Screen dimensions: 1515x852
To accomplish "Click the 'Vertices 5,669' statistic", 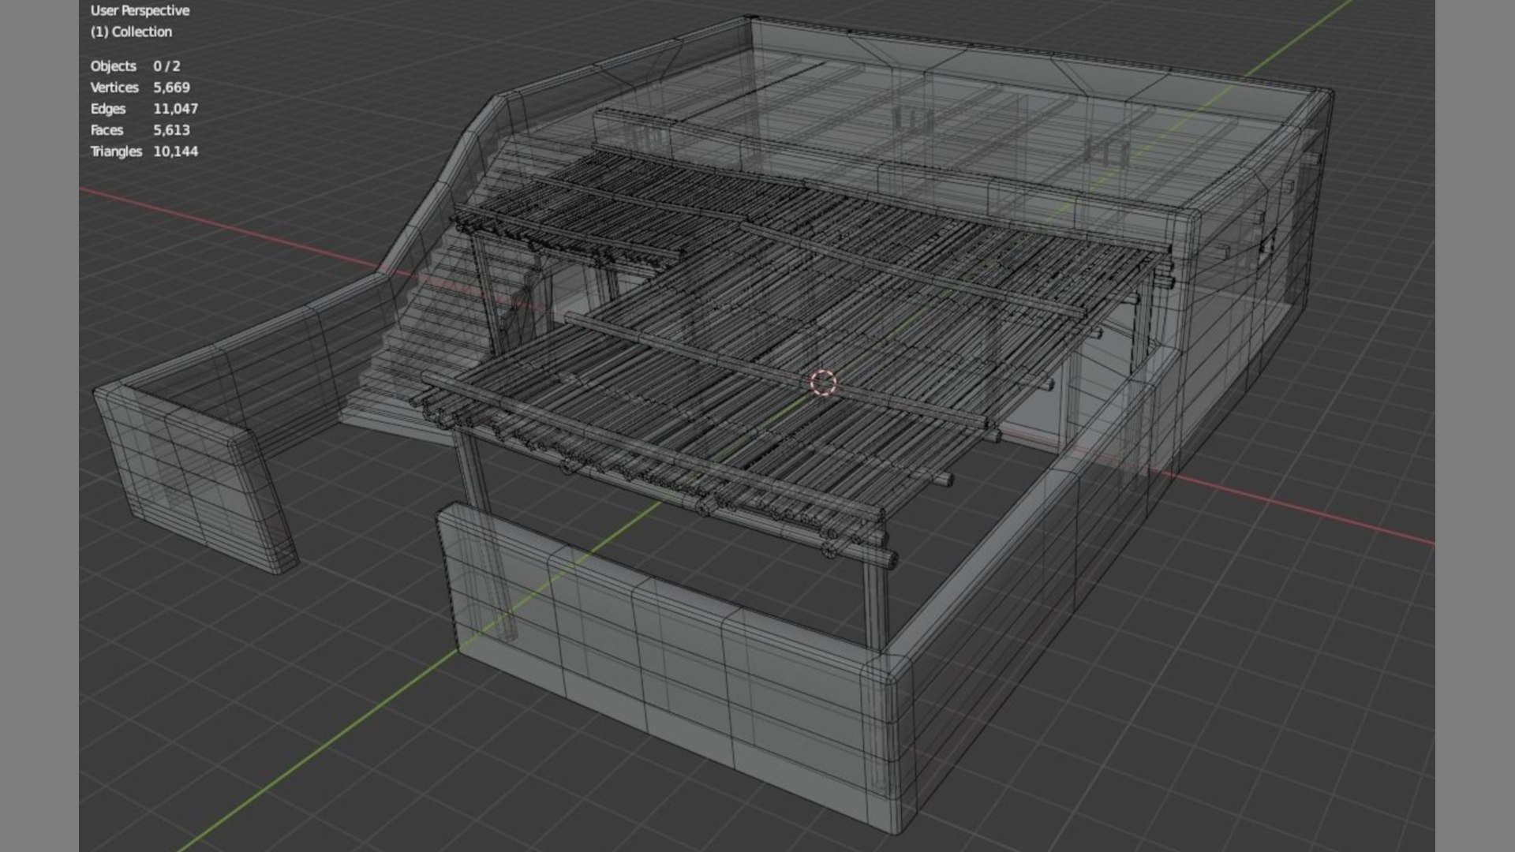I will (x=140, y=88).
